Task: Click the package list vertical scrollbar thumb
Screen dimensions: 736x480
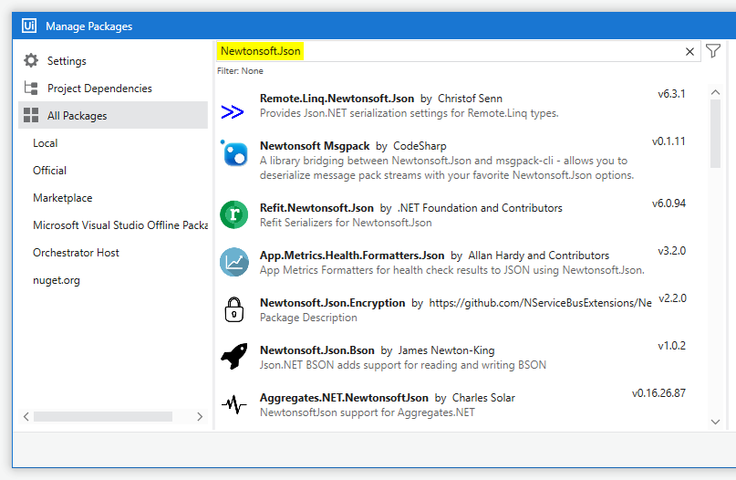Action: pos(715,133)
